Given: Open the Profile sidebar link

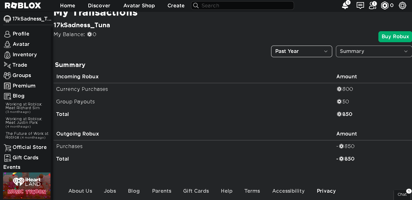Looking at the screenshot, I should pyautogui.click(x=21, y=34).
